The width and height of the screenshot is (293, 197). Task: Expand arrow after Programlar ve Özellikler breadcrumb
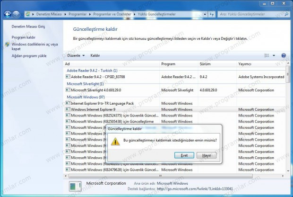[135, 14]
